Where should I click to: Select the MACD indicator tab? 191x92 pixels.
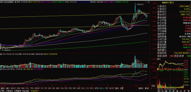pos(13,88)
